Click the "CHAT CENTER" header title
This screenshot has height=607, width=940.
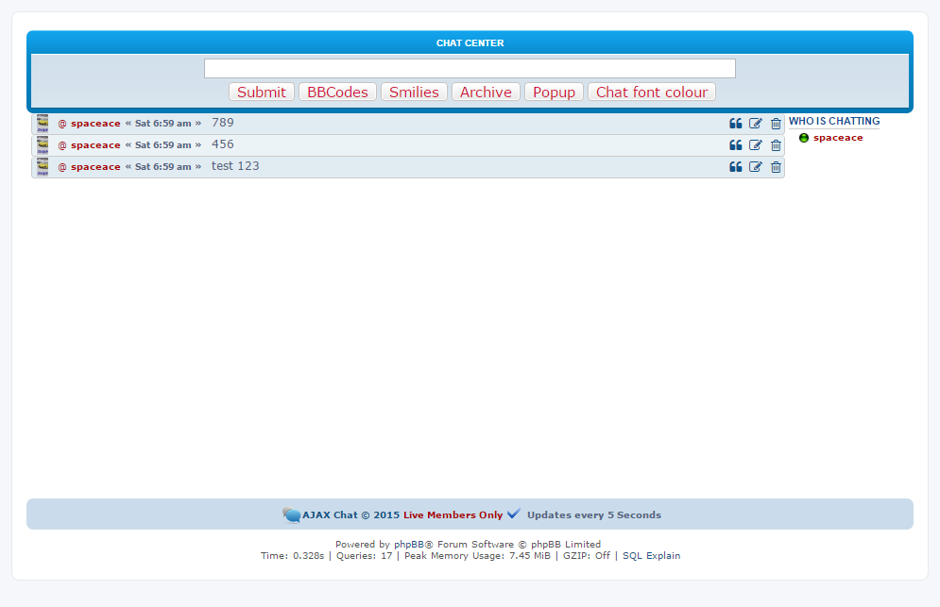point(470,43)
